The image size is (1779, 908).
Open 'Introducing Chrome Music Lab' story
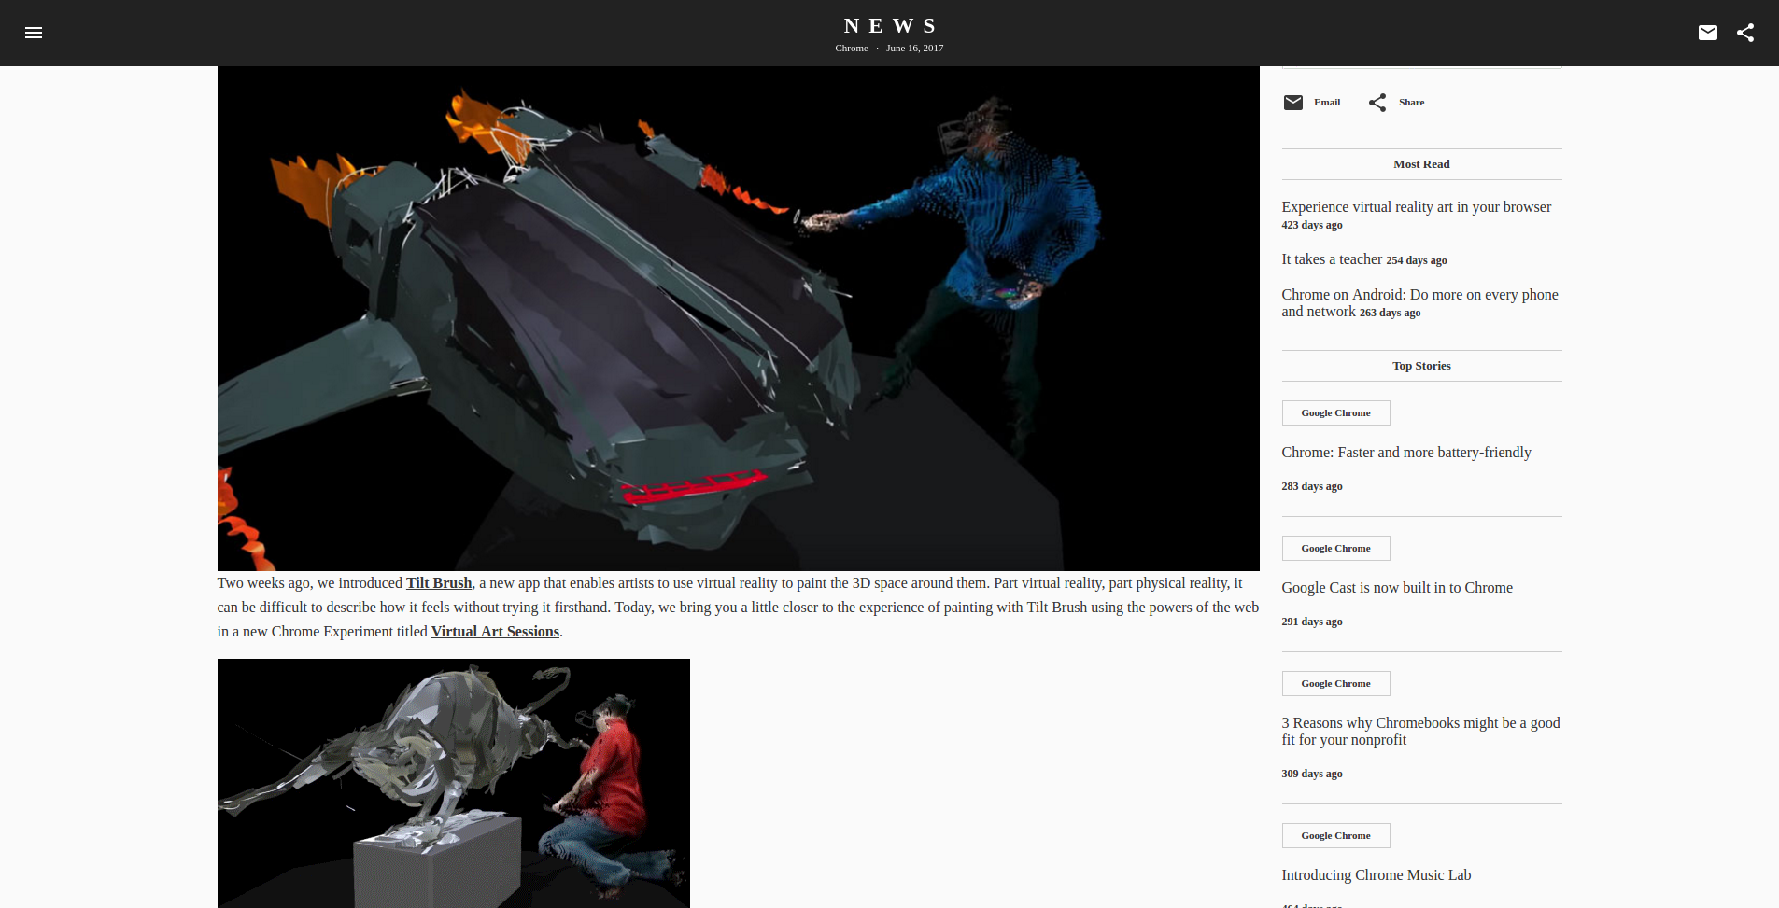coord(1377,875)
